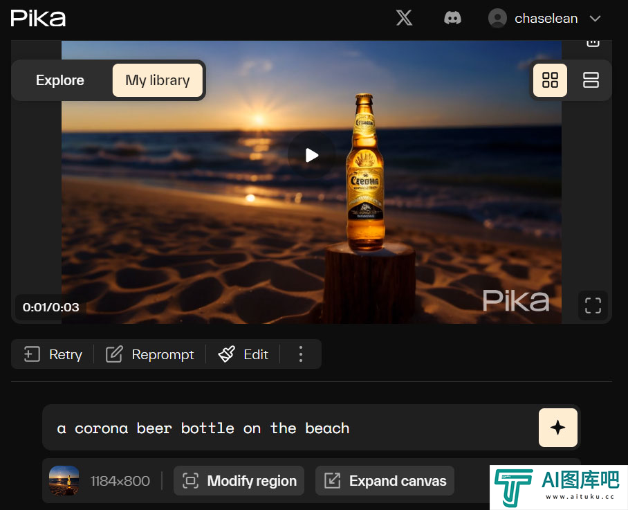628x510 pixels.
Task: Enter fullscreen for the video
Action: pyautogui.click(x=593, y=305)
